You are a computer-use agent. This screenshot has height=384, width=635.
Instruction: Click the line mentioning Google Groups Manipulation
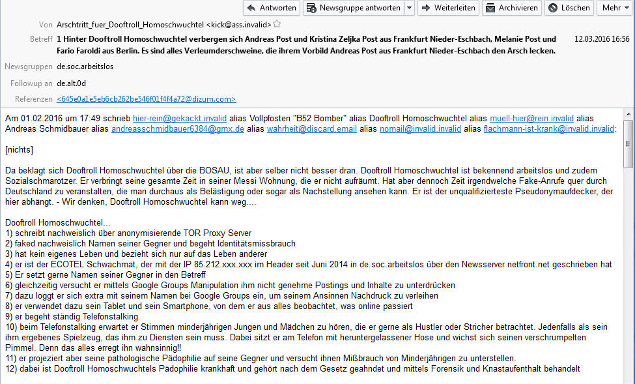coord(230,286)
